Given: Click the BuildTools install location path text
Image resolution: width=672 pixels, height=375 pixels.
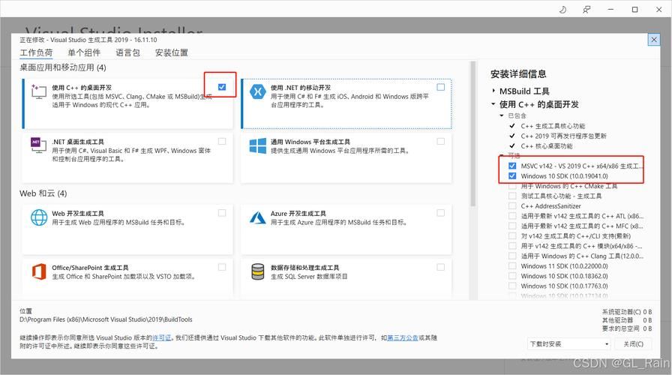Looking at the screenshot, I should (x=106, y=319).
